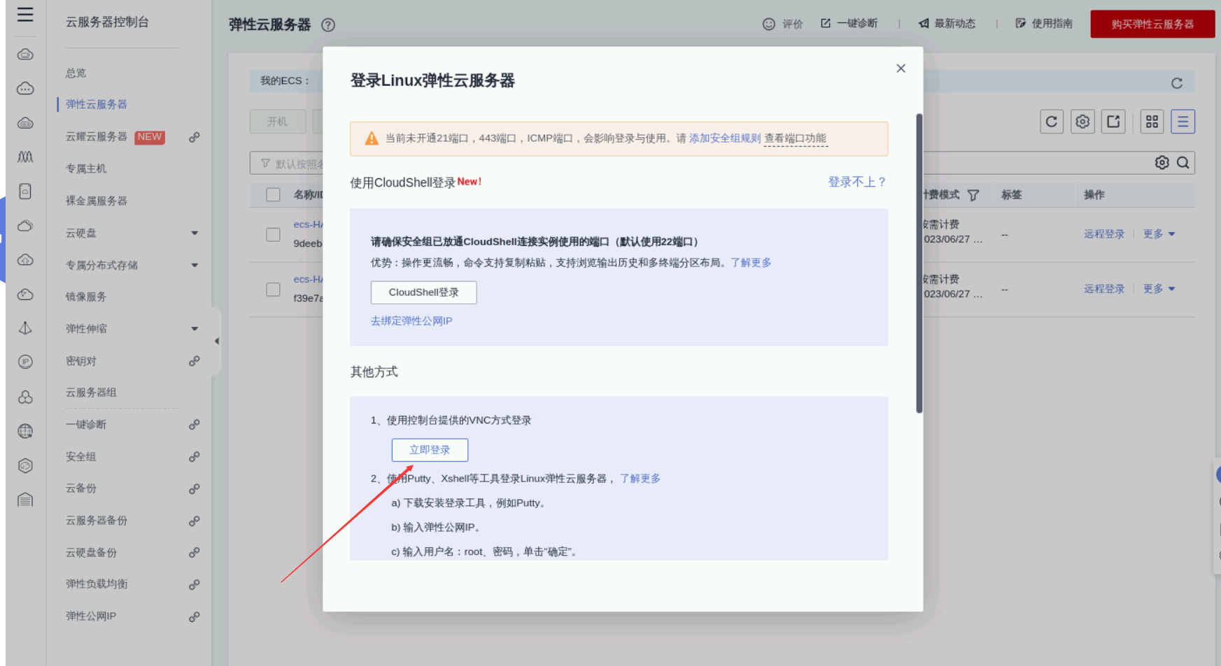Go to 专属主机 in the sidebar

pos(86,169)
